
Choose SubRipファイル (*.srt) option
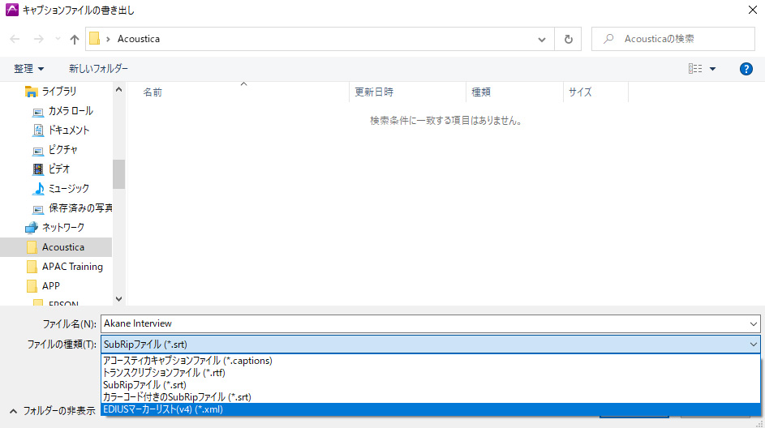coord(430,385)
